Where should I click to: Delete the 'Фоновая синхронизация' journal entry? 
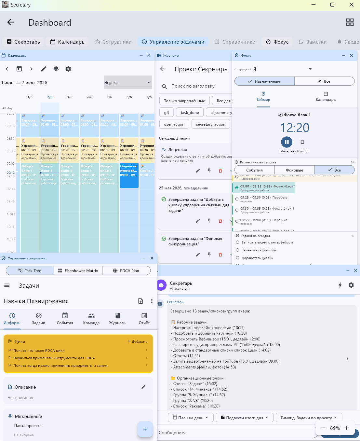click(220, 255)
